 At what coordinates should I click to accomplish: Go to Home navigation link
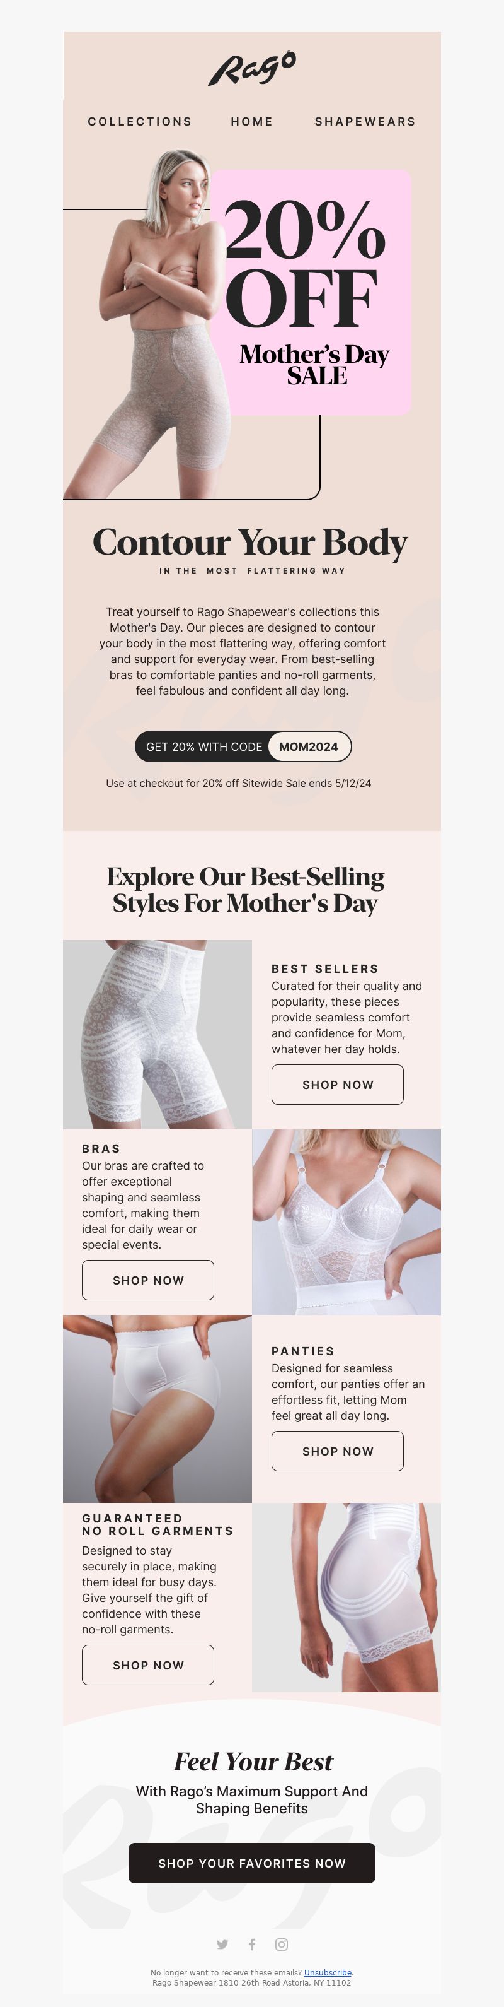(252, 122)
